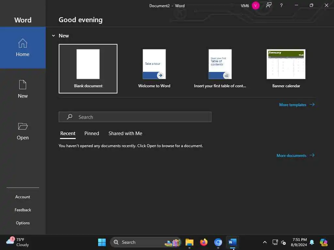This screenshot has width=334, height=250.
Task: Click the Open folder icon in sidebar
Action: coord(23,126)
